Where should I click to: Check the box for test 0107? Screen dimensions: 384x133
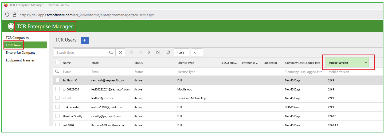point(57,124)
